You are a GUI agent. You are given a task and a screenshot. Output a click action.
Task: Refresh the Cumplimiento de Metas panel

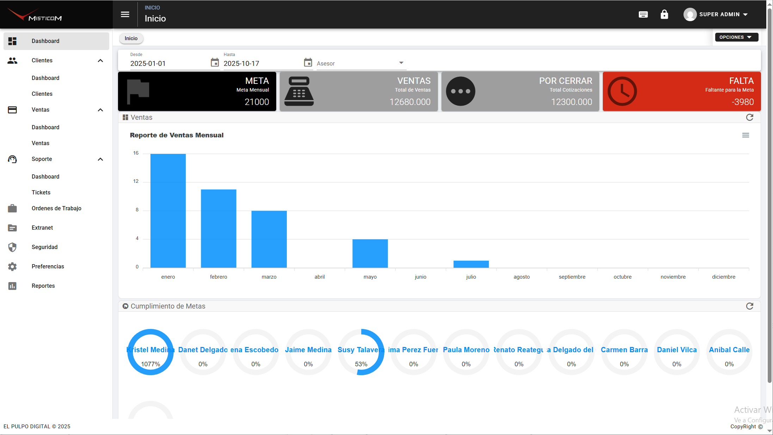point(749,306)
